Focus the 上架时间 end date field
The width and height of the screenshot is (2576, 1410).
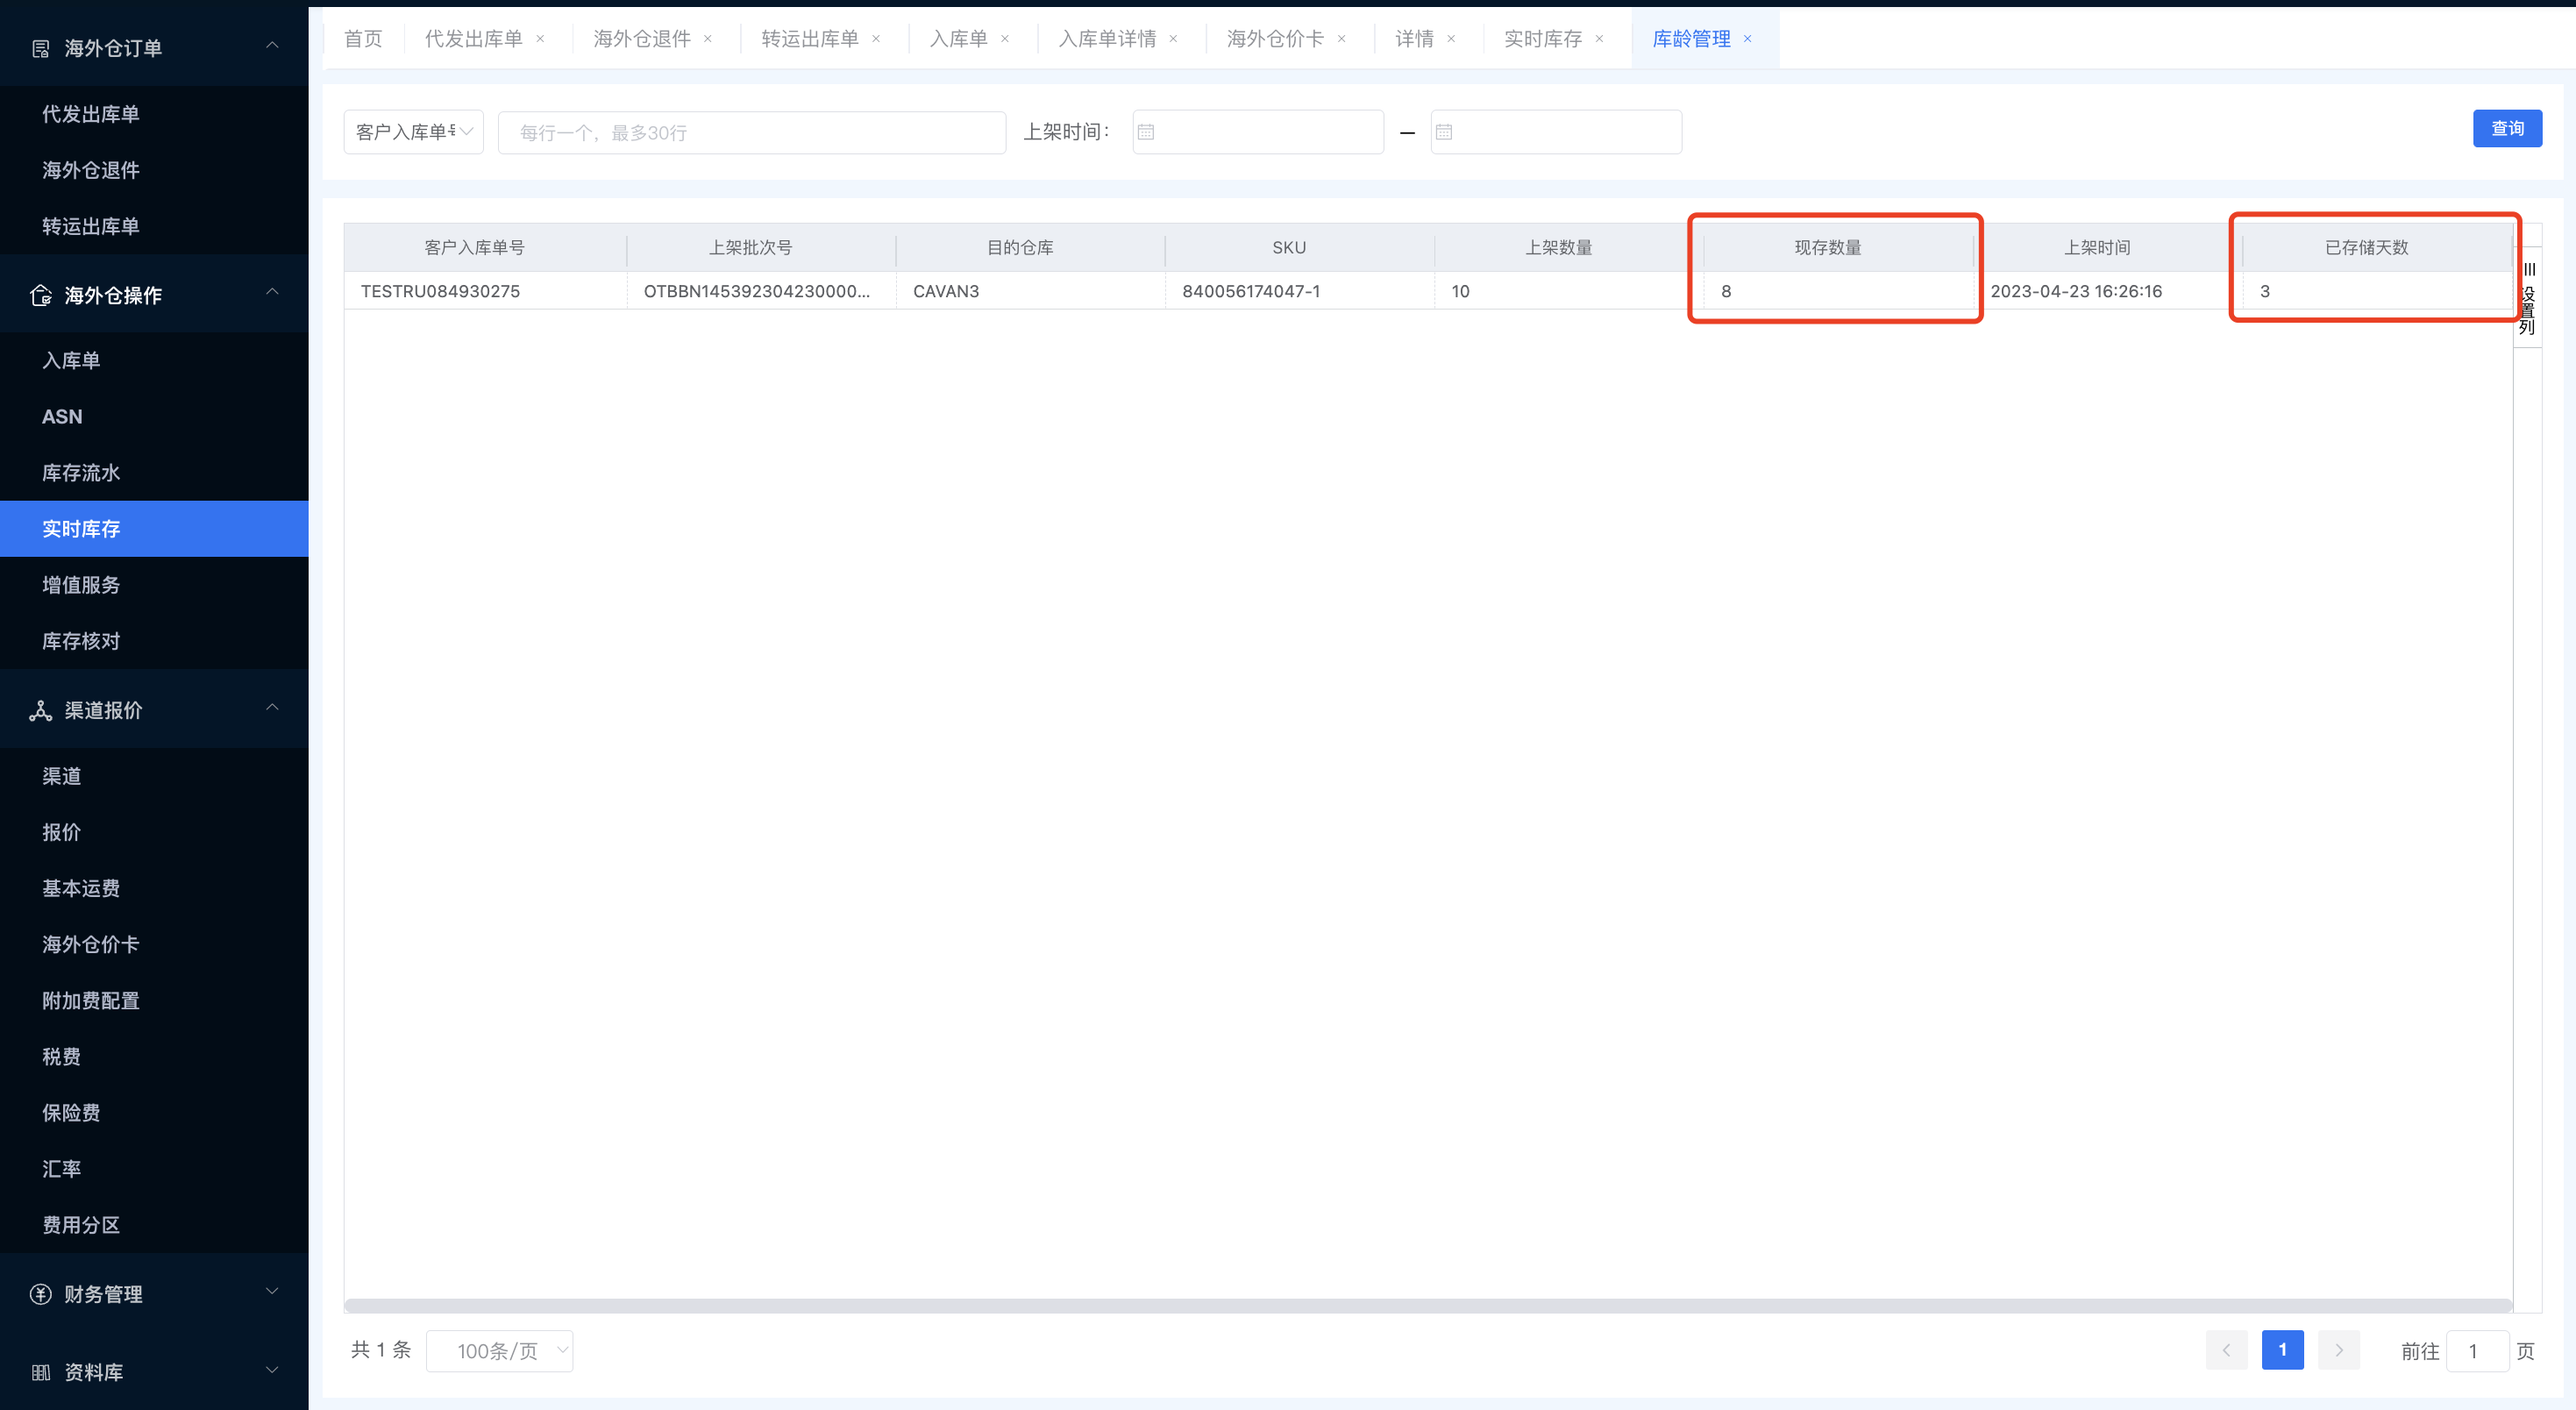[1556, 132]
